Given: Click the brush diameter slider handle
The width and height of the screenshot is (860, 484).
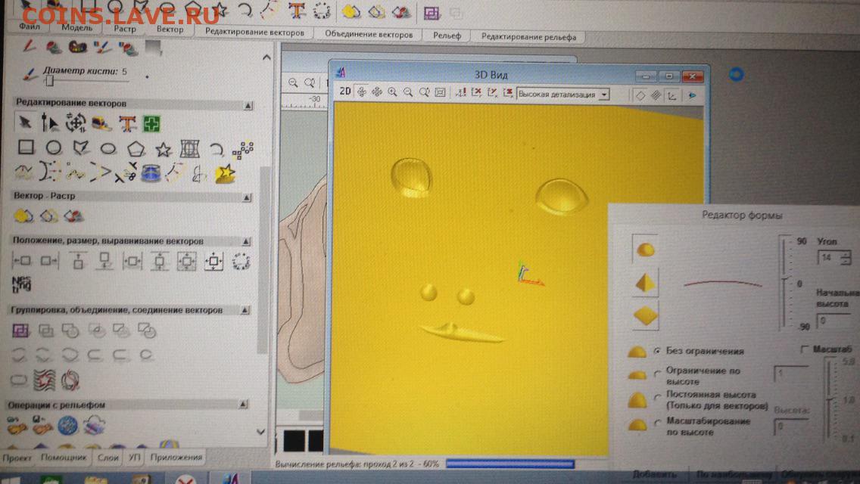Looking at the screenshot, I should [x=49, y=81].
